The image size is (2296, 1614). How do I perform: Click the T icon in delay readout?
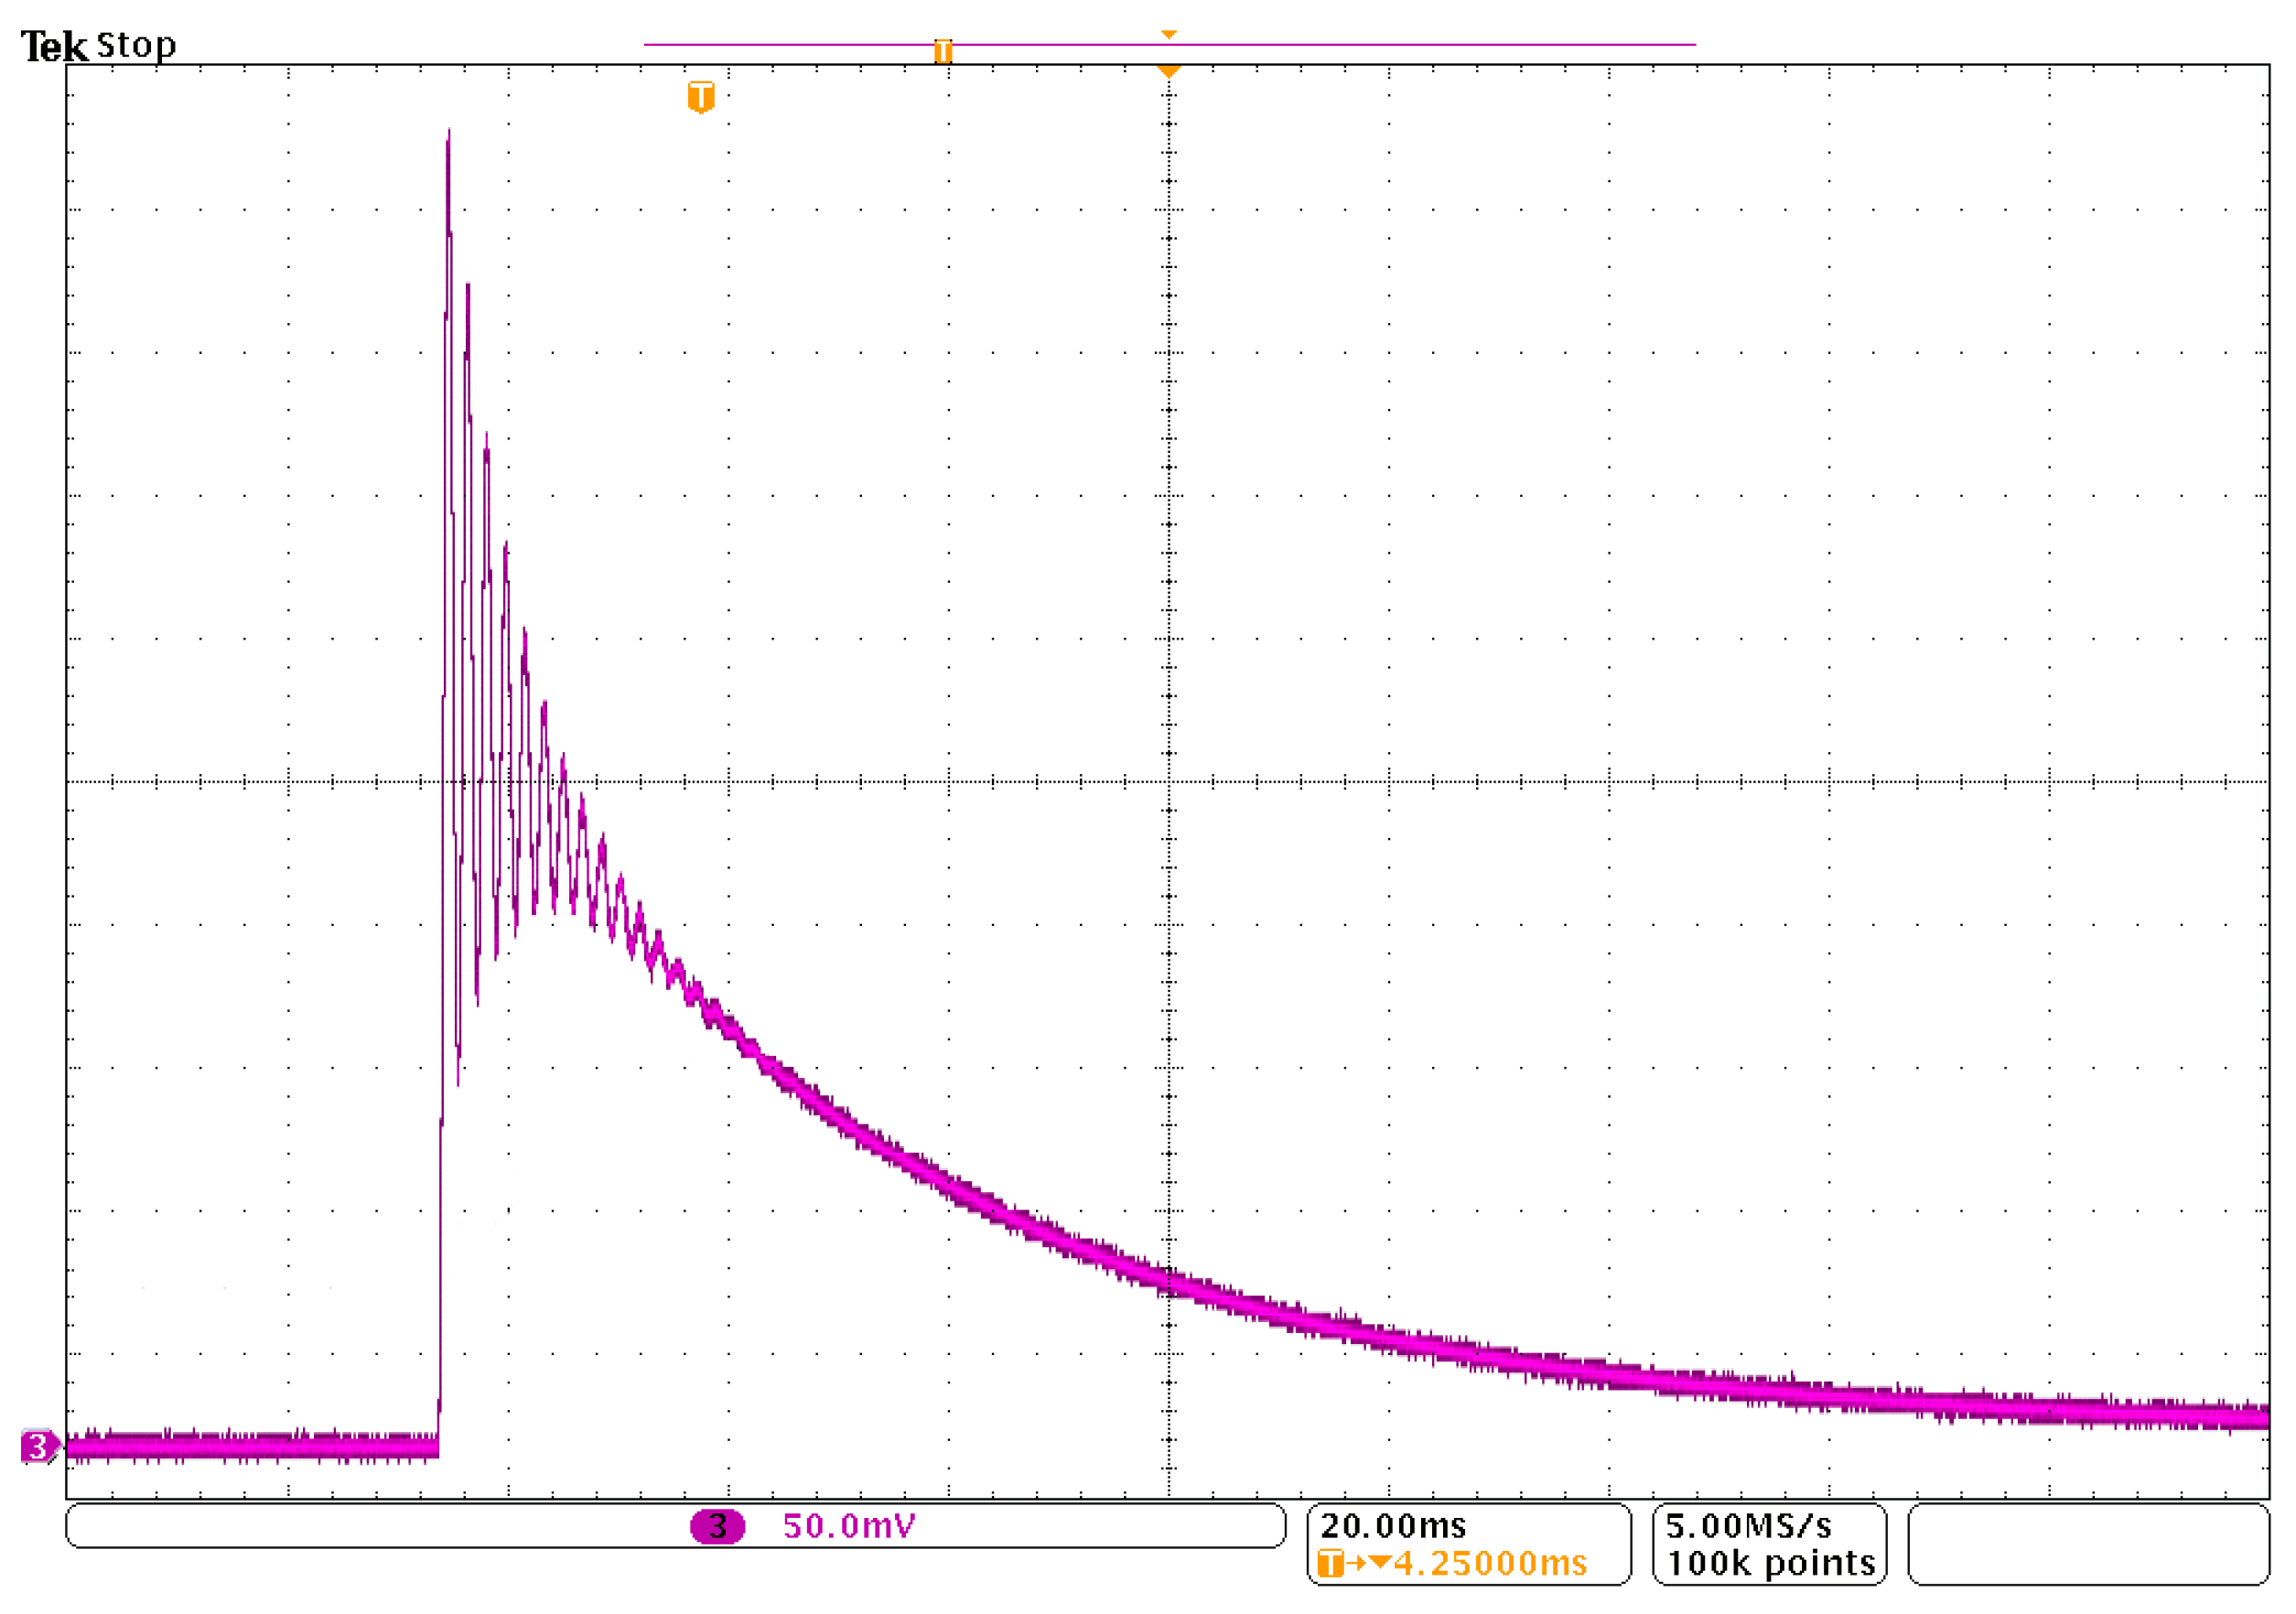point(1330,1563)
